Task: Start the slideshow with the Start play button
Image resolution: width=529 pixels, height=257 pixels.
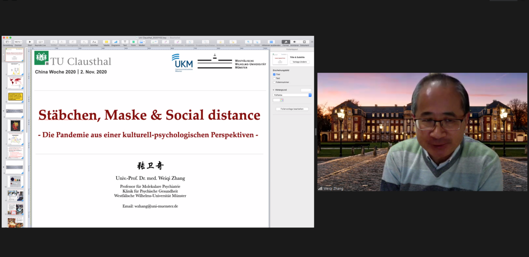Action: click(30, 42)
